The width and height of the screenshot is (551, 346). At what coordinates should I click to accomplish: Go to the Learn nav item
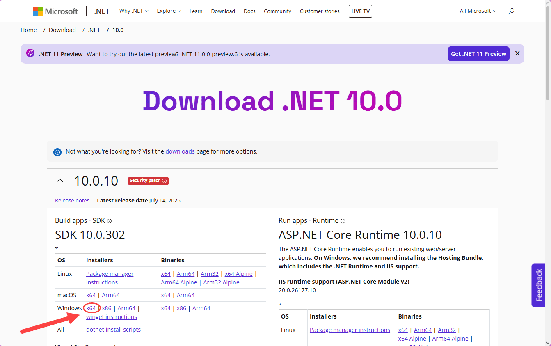tap(196, 11)
